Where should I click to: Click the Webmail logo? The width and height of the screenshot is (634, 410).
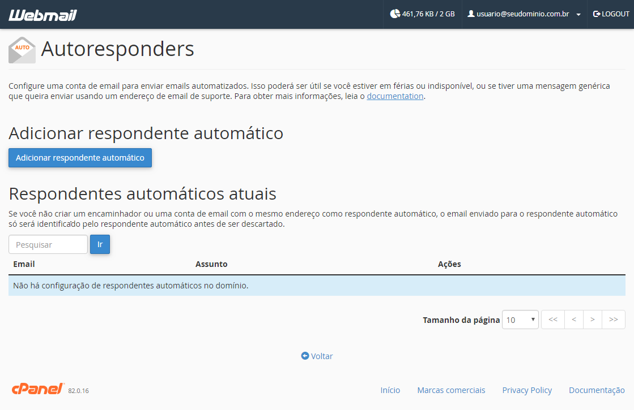[42, 15]
